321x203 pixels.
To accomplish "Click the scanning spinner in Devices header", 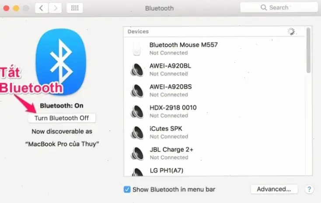I will [291, 31].
